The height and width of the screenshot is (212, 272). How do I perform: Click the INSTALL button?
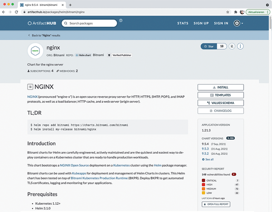[x=220, y=87]
